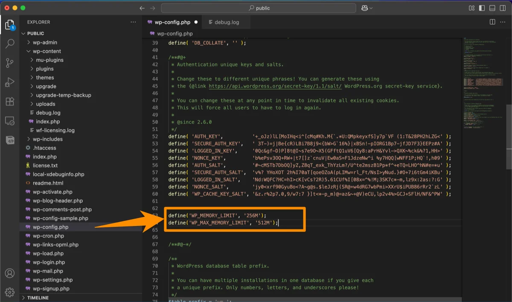The width and height of the screenshot is (512, 302).
Task: Toggle the bottom panel visibility
Action: point(493,8)
